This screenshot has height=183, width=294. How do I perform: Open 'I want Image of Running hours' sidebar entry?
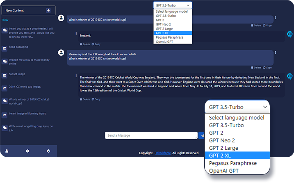(27, 114)
